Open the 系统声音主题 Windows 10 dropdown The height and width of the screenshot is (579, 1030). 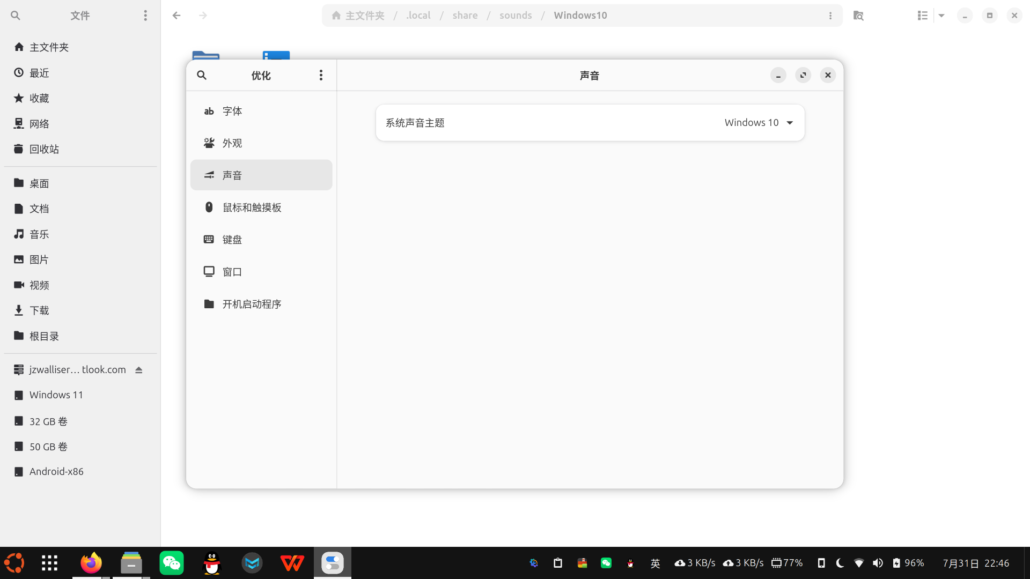tap(759, 123)
